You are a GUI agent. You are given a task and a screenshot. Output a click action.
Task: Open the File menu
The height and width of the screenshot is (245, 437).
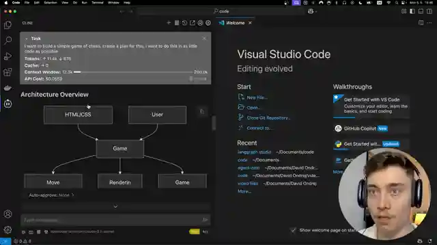point(27,3)
